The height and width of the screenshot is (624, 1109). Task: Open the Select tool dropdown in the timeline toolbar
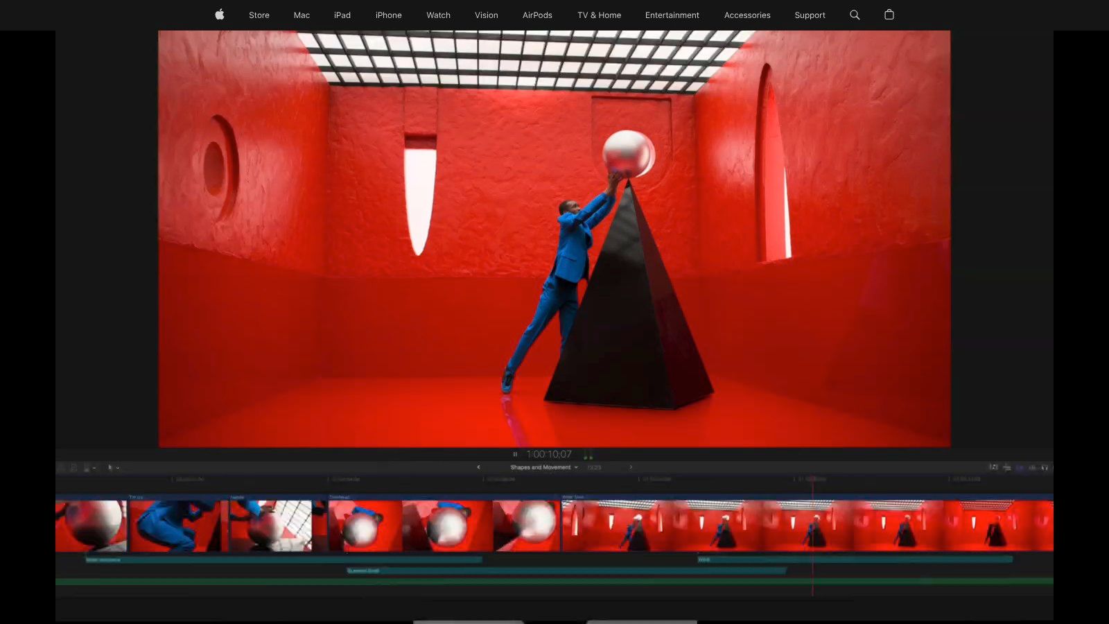click(114, 468)
